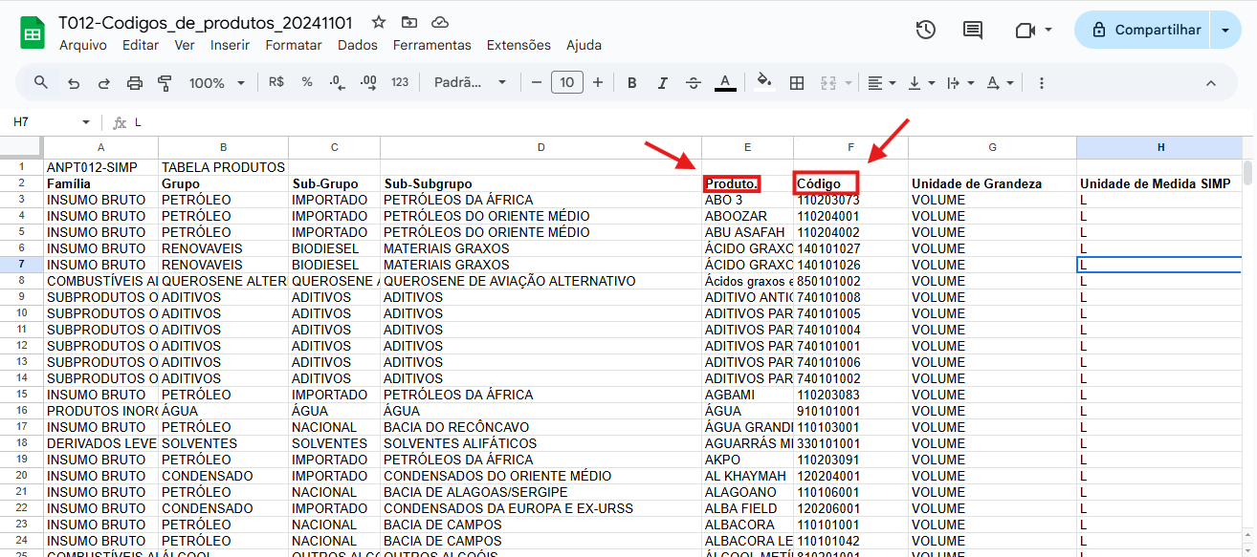Image resolution: width=1257 pixels, height=557 pixels.
Task: Open the Ferramentas menu
Action: [432, 45]
